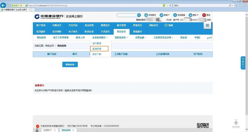
Task: Click the 在线客服 online support icon
Action: coord(175,15)
